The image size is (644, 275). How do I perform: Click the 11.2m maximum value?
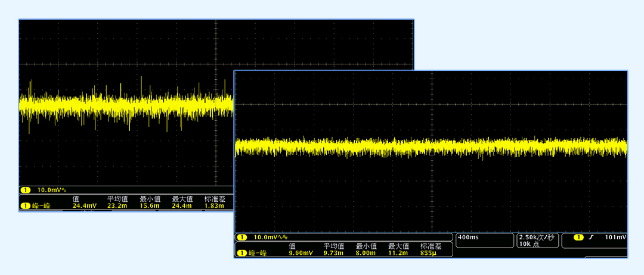click(x=399, y=254)
